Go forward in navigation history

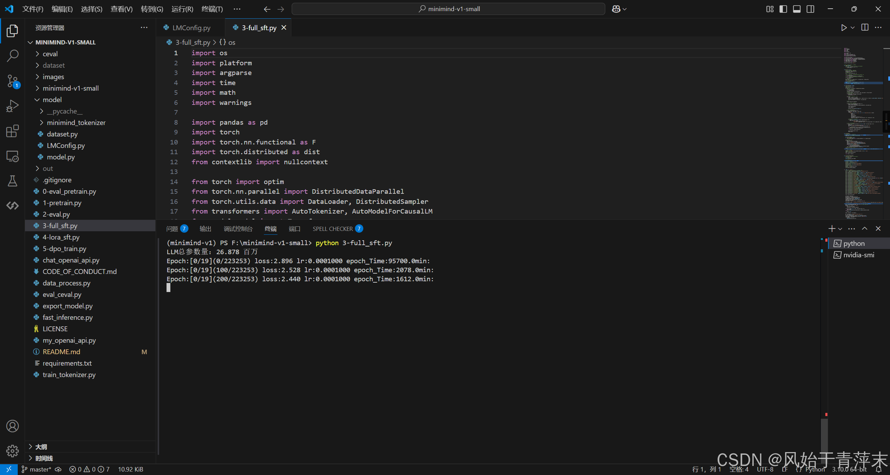point(281,9)
